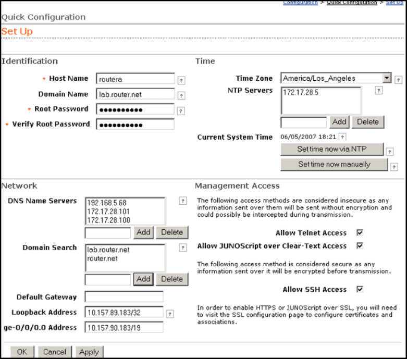Viewport: 407px width, 359px height.
Task: Focus the new Domain Search entry field
Action: click(x=108, y=280)
